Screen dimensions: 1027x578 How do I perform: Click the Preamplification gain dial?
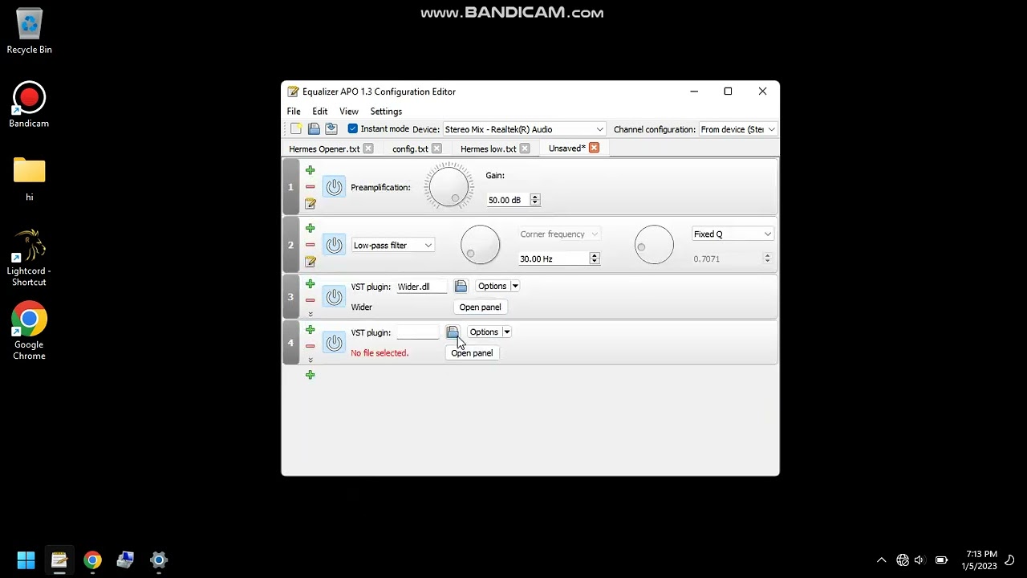[x=449, y=186]
